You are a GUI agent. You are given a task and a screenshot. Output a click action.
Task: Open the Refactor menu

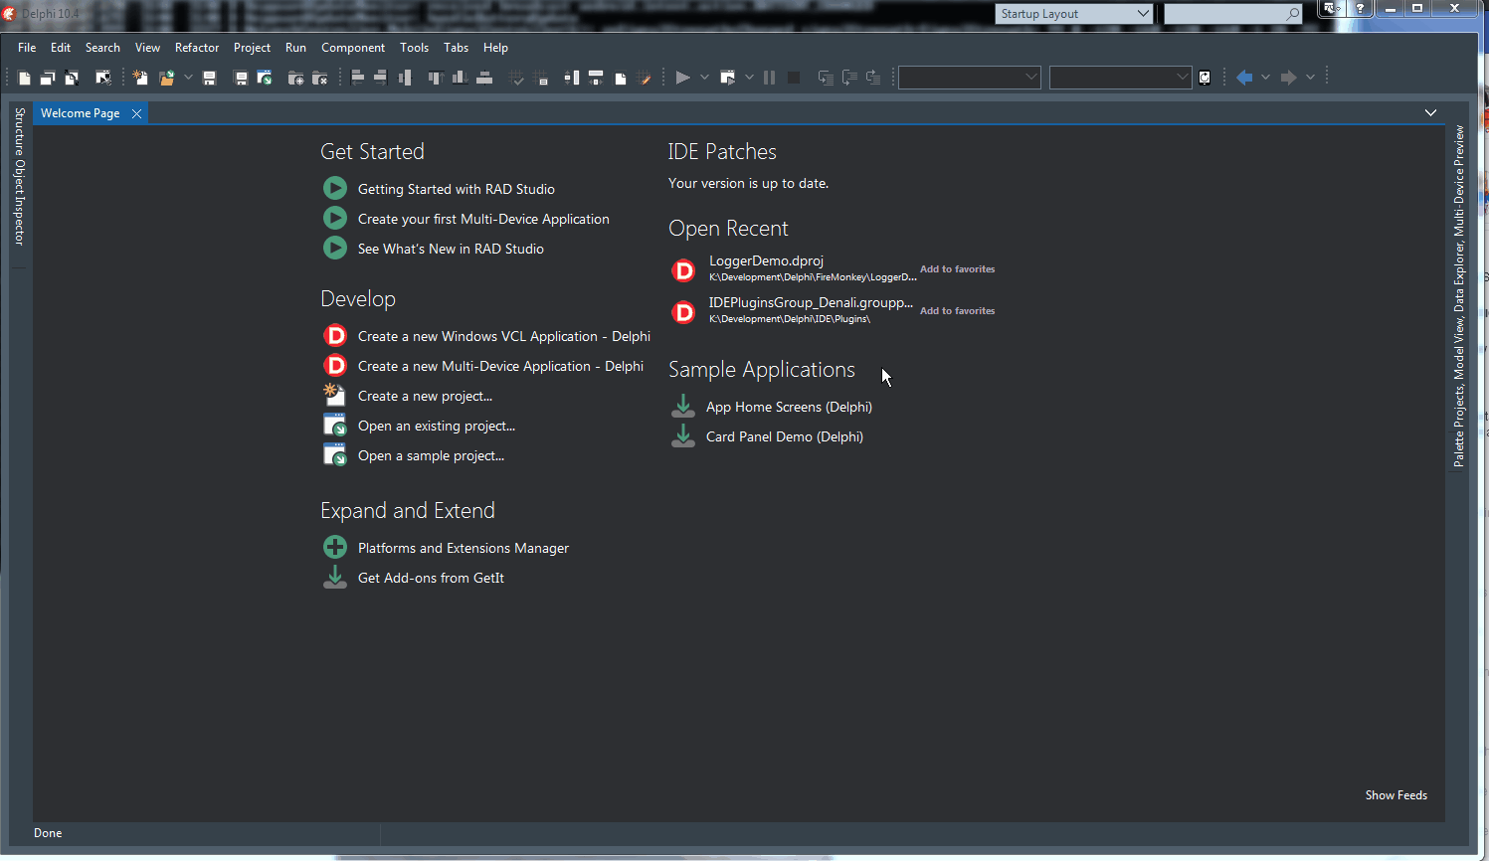197,48
